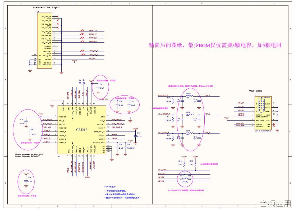Click the VGA_R net label at FB1 output
This screenshot has height=210, width=294.
pyautogui.click(x=207, y=95)
